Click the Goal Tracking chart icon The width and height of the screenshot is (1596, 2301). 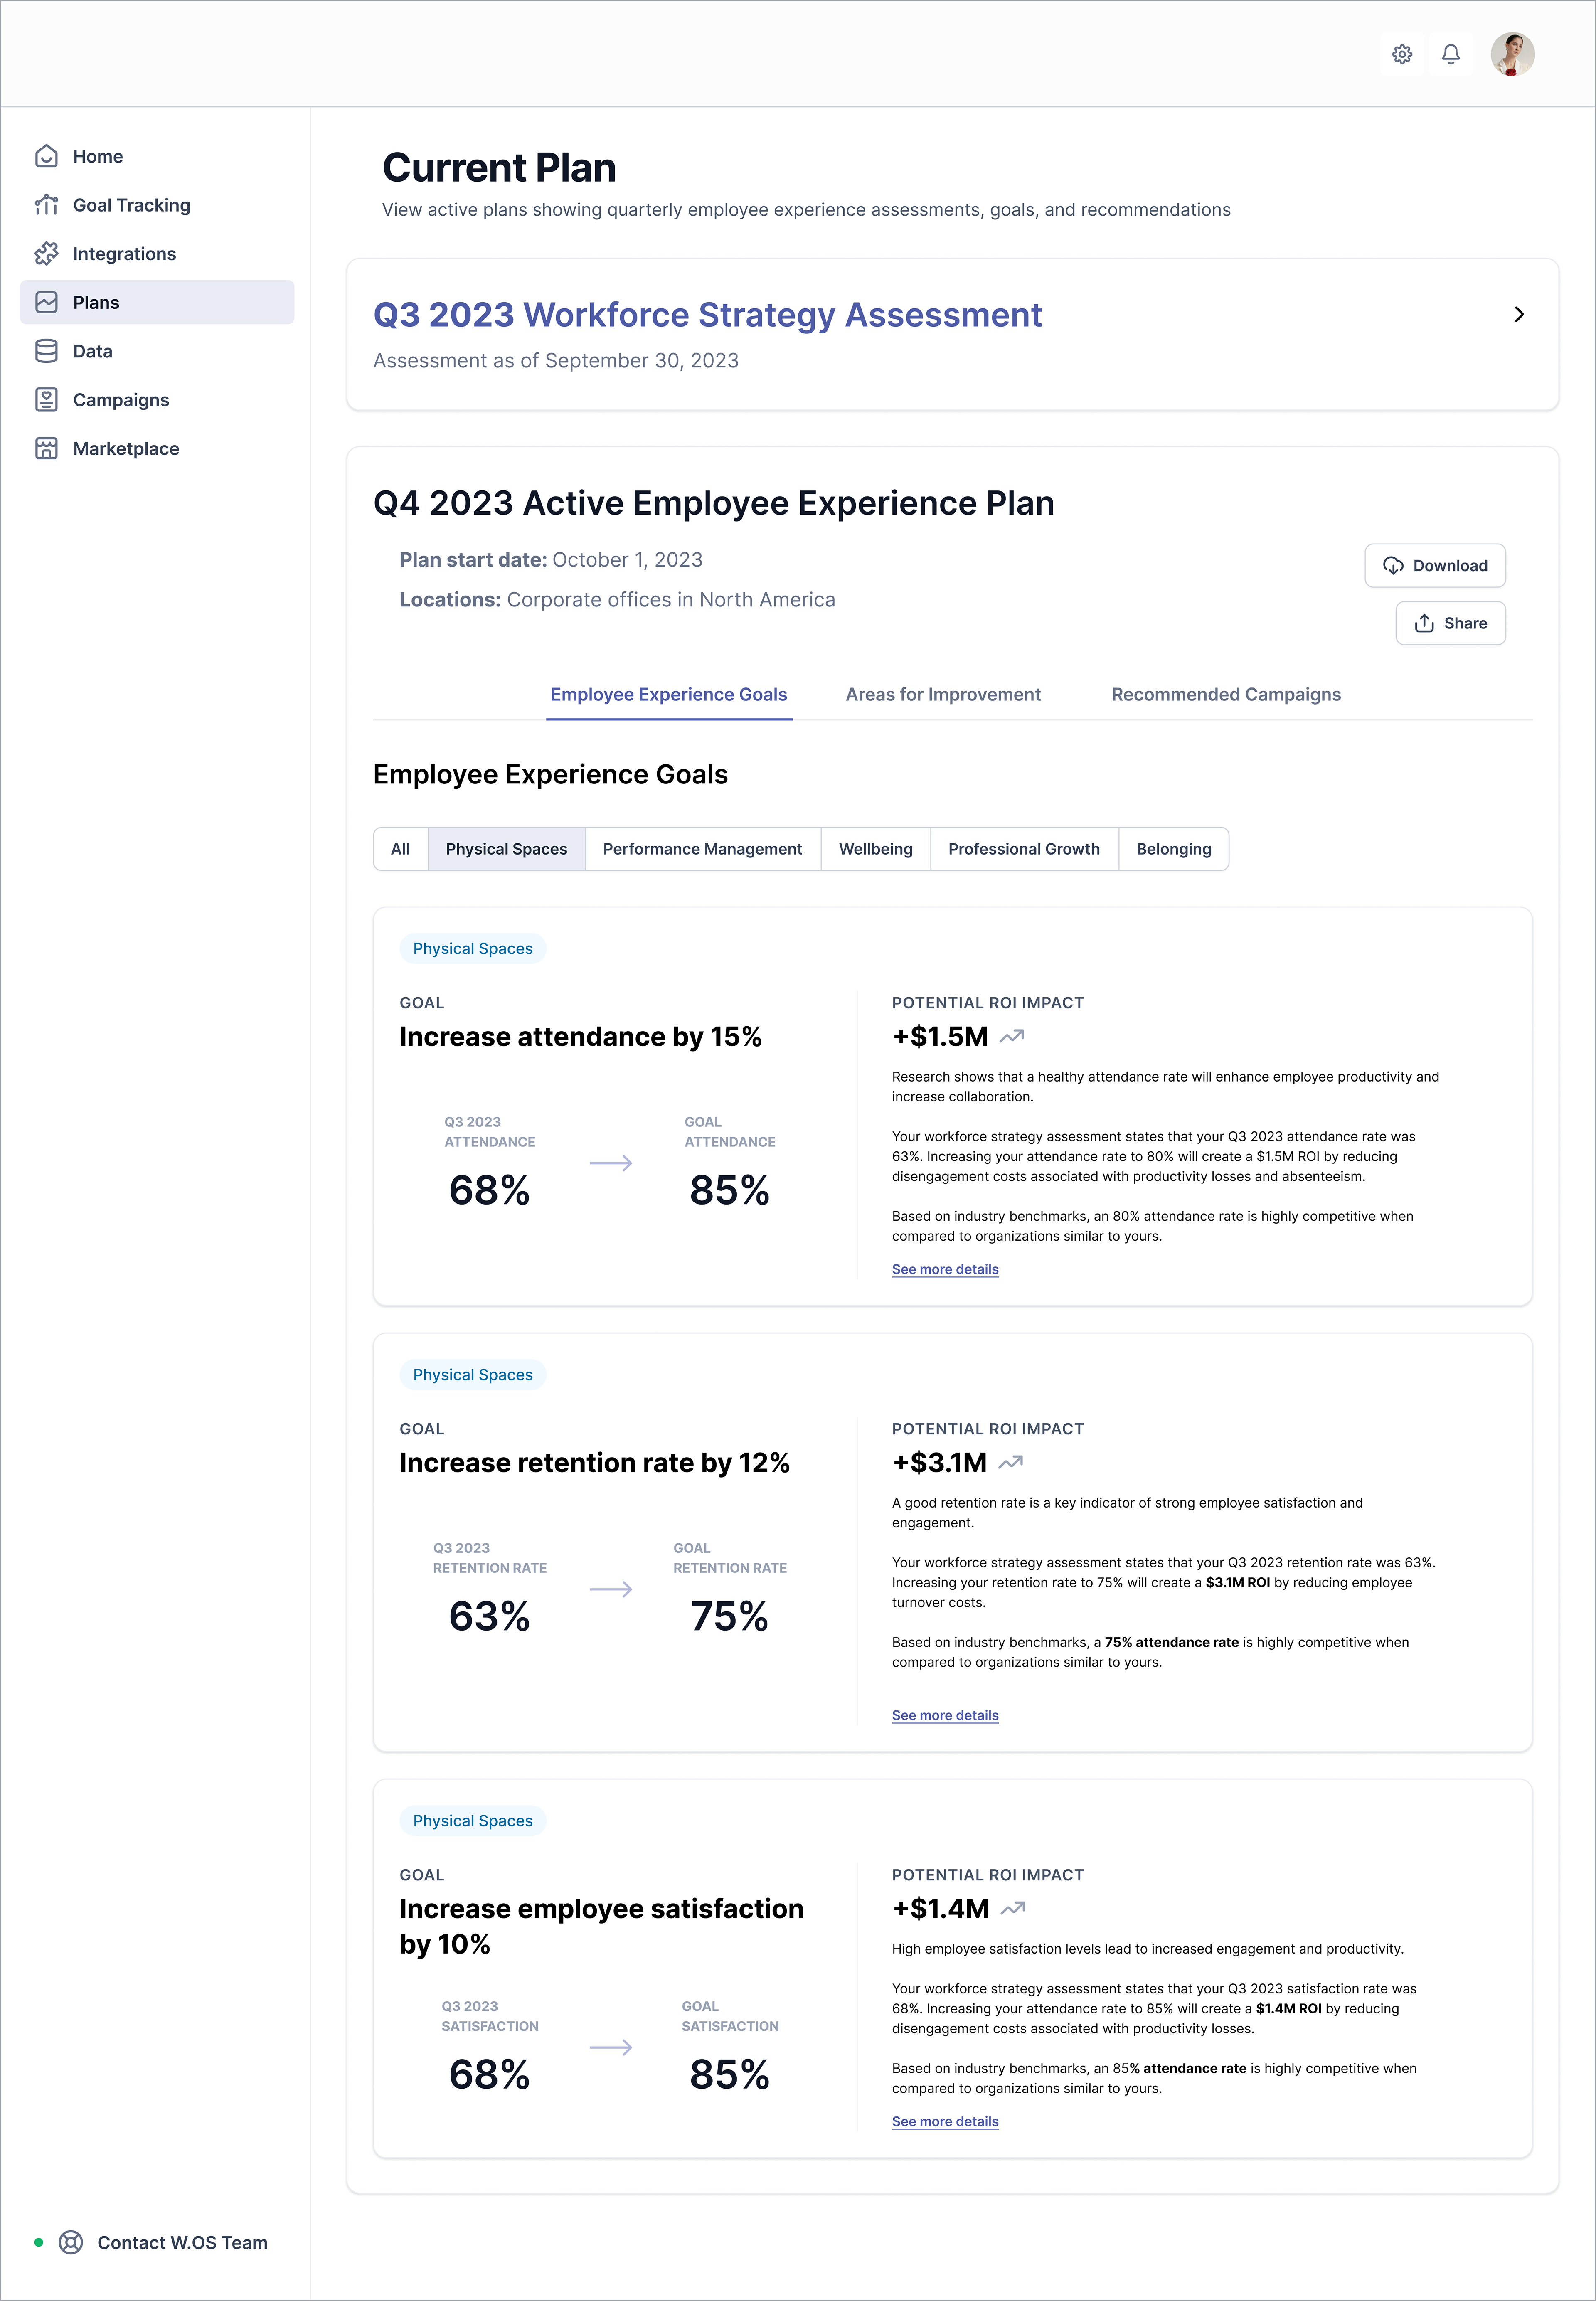(46, 205)
